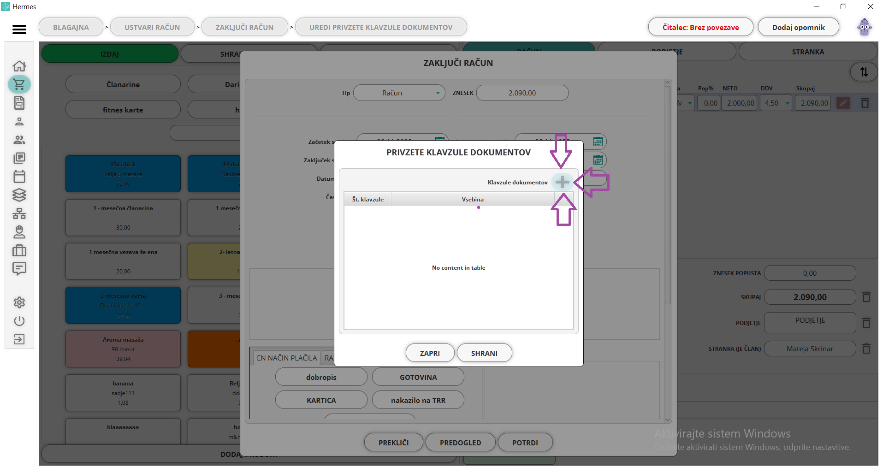The width and height of the screenshot is (883, 473).
Task: Click Čitalec: Brez povezave button
Action: click(x=700, y=27)
